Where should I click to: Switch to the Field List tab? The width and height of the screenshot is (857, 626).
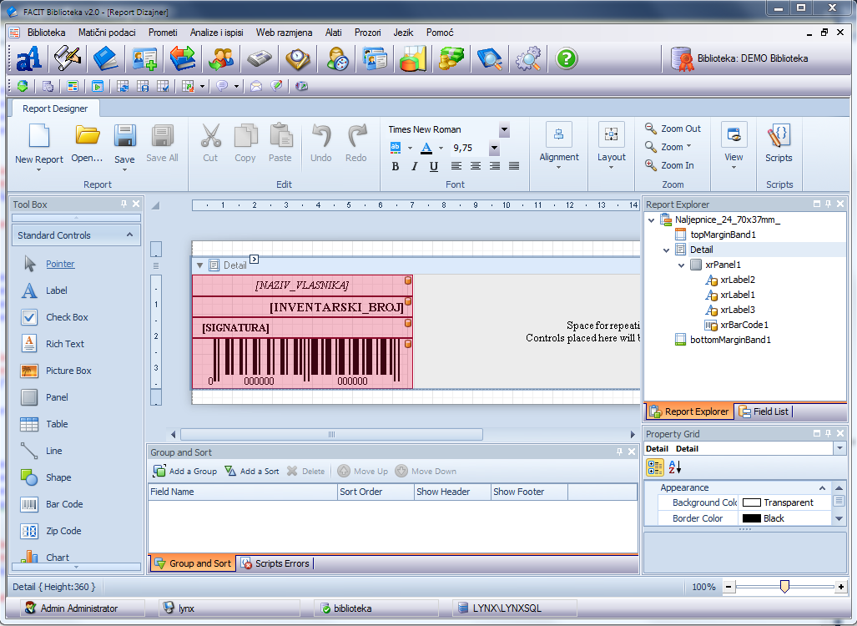763,411
